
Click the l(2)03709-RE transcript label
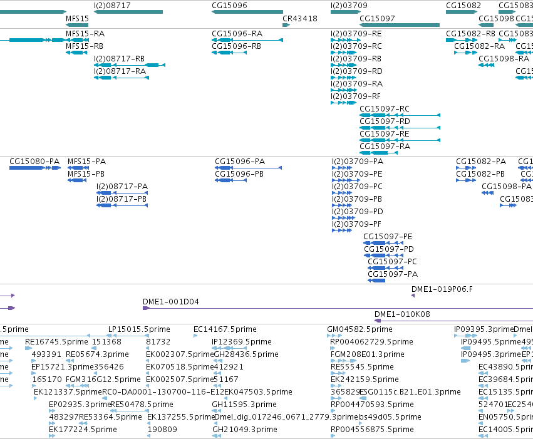pos(356,34)
